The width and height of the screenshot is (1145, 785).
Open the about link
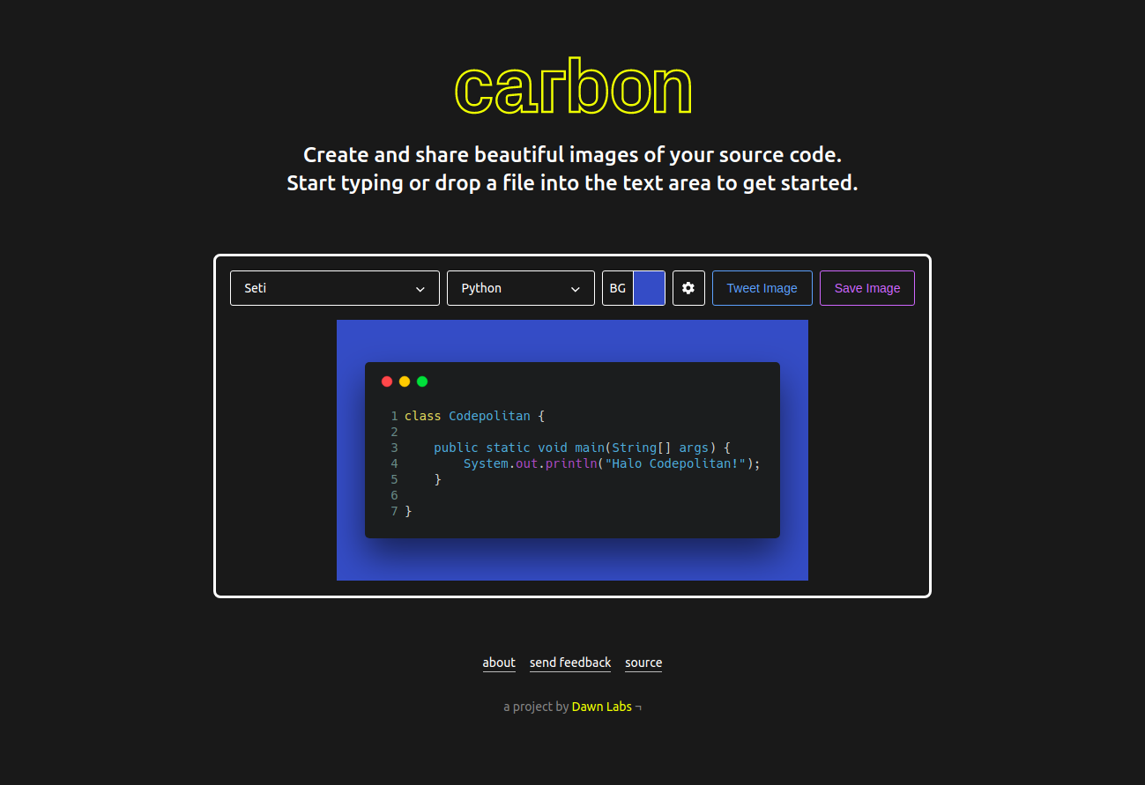click(x=499, y=663)
